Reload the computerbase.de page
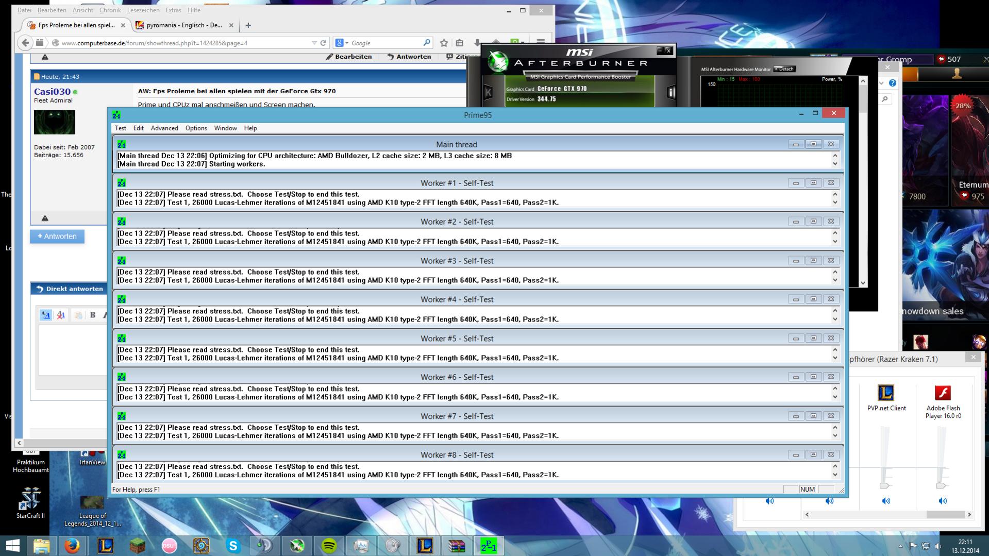 [x=323, y=43]
